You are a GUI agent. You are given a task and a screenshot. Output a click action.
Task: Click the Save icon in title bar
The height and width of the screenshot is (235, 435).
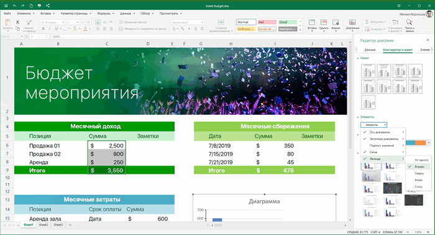pyautogui.click(x=6, y=6)
